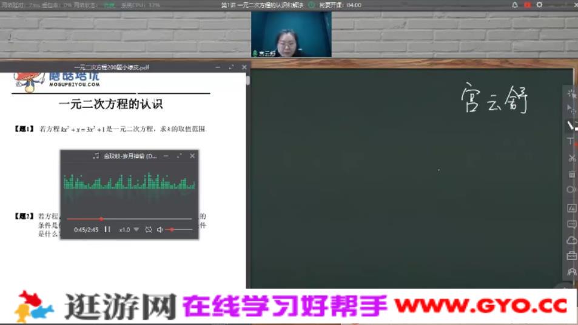Select the laser pointer tool at toolbar top
This screenshot has width=578, height=325.
pos(571,93)
